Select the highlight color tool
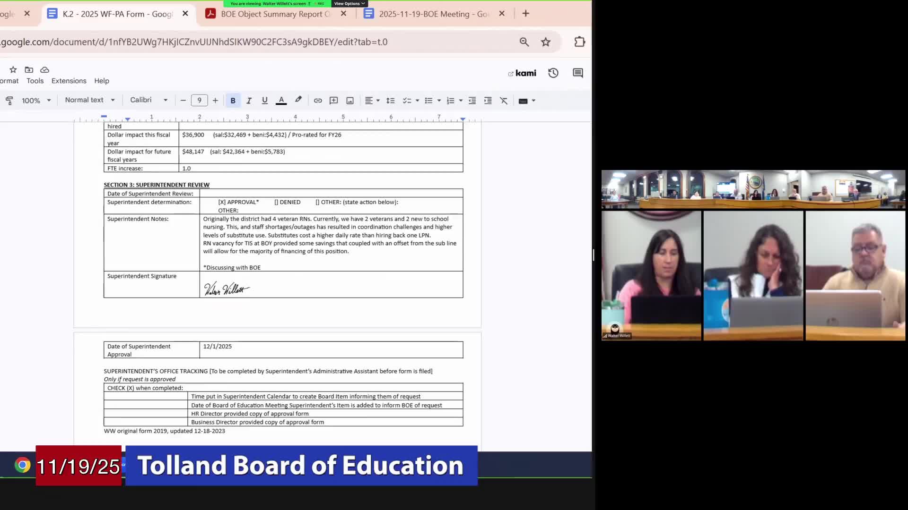Image resolution: width=908 pixels, height=510 pixels. [298, 100]
